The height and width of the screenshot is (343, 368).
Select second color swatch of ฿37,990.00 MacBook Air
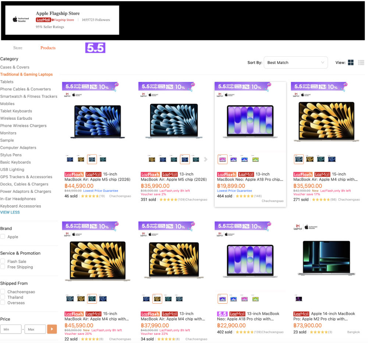click(x=157, y=299)
